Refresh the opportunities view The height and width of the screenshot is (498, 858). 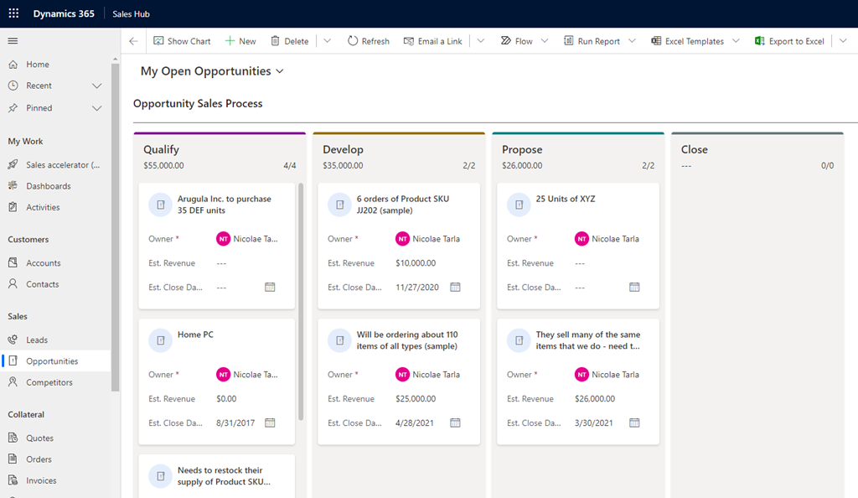click(368, 41)
